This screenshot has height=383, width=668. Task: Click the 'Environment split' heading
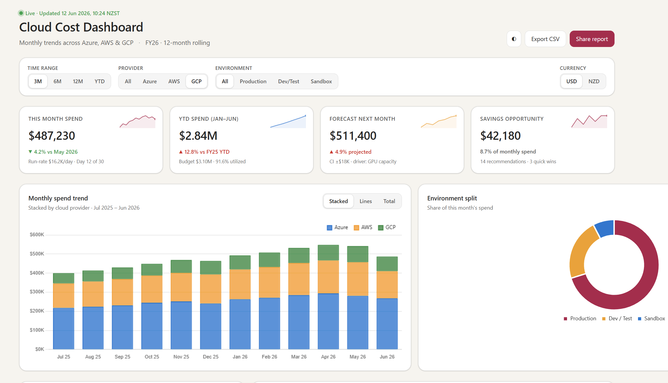click(x=452, y=198)
